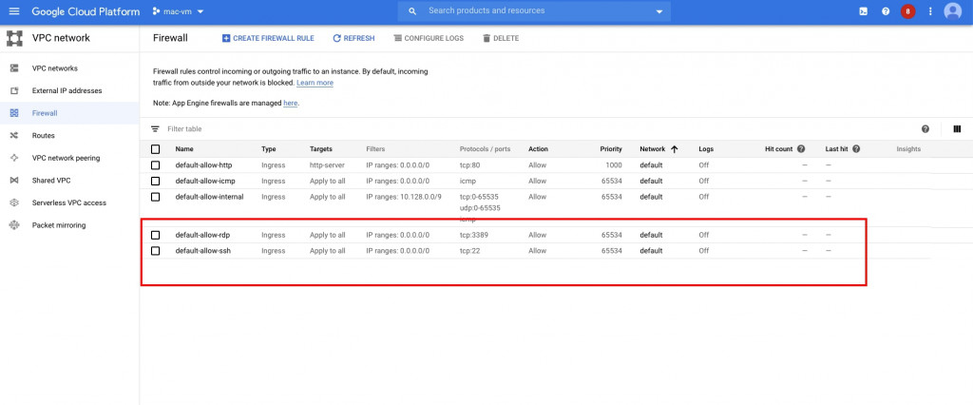This screenshot has height=405, width=973.
Task: Toggle the select-all header checkbox
Action: 155,149
